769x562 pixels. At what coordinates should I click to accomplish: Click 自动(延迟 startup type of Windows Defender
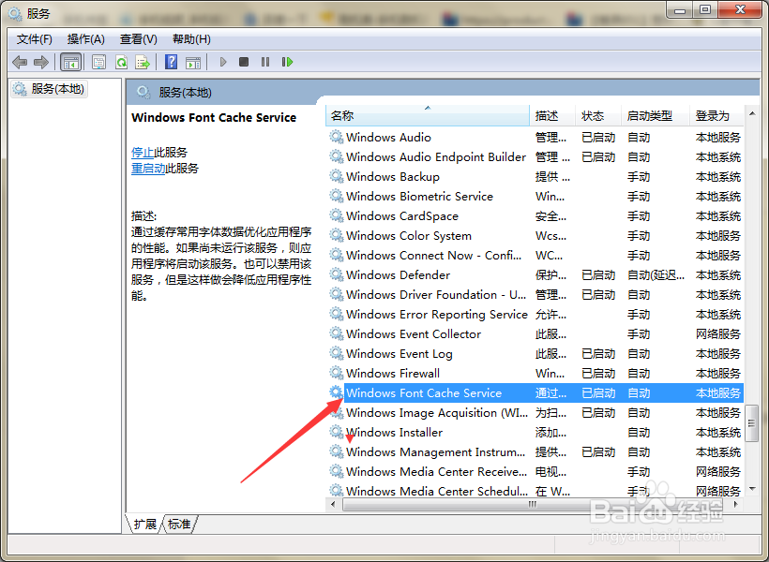[x=656, y=274]
